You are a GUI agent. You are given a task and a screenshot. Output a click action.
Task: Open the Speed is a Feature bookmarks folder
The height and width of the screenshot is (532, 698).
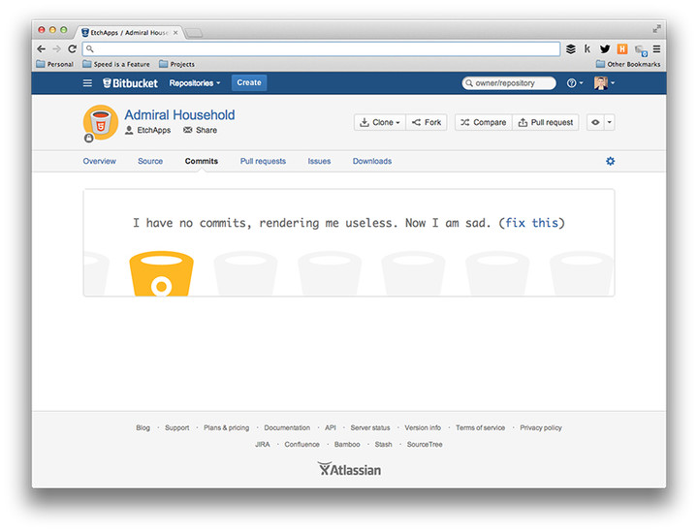(x=116, y=64)
